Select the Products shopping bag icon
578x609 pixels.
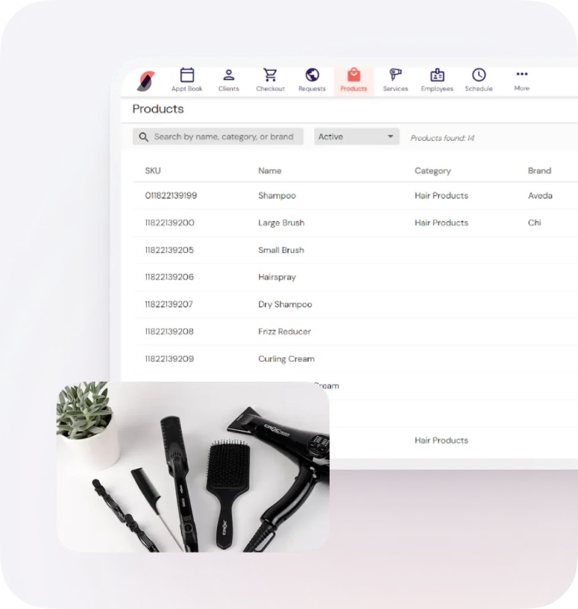[x=354, y=76]
